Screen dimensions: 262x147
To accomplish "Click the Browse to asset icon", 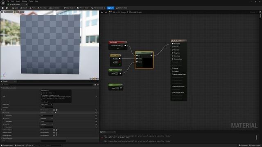I will [x=7, y=8].
